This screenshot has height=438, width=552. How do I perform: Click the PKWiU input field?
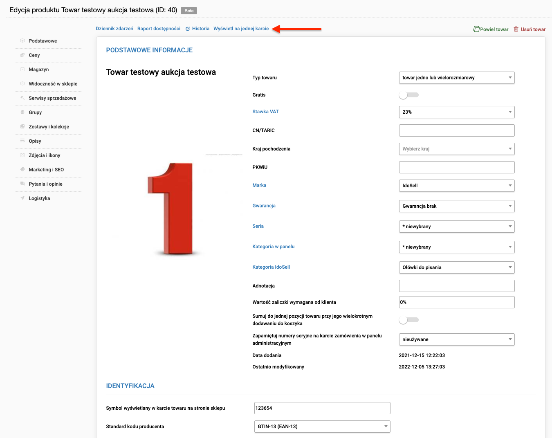pos(457,167)
